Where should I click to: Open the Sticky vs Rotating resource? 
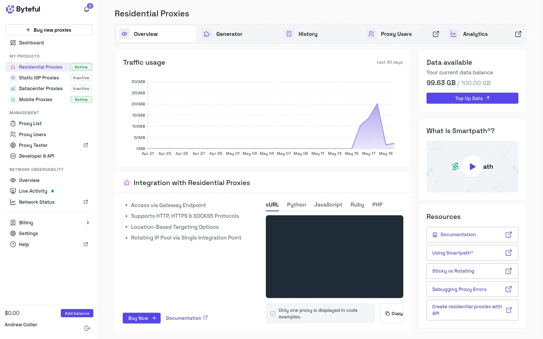click(472, 271)
